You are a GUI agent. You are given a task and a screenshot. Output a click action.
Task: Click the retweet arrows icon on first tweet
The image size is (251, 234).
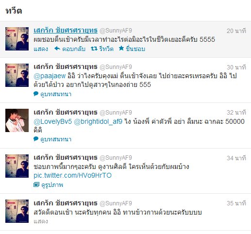pos(94,49)
